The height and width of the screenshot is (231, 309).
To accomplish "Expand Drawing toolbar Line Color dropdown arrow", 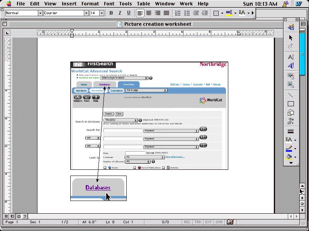I will [295, 149].
